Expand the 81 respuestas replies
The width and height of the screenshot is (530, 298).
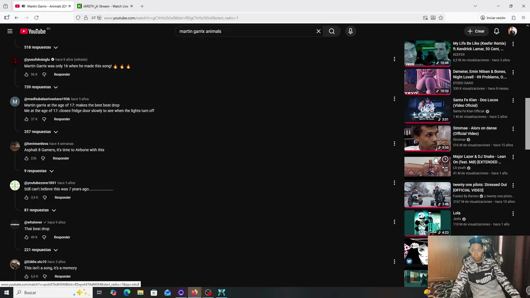[x=40, y=210]
